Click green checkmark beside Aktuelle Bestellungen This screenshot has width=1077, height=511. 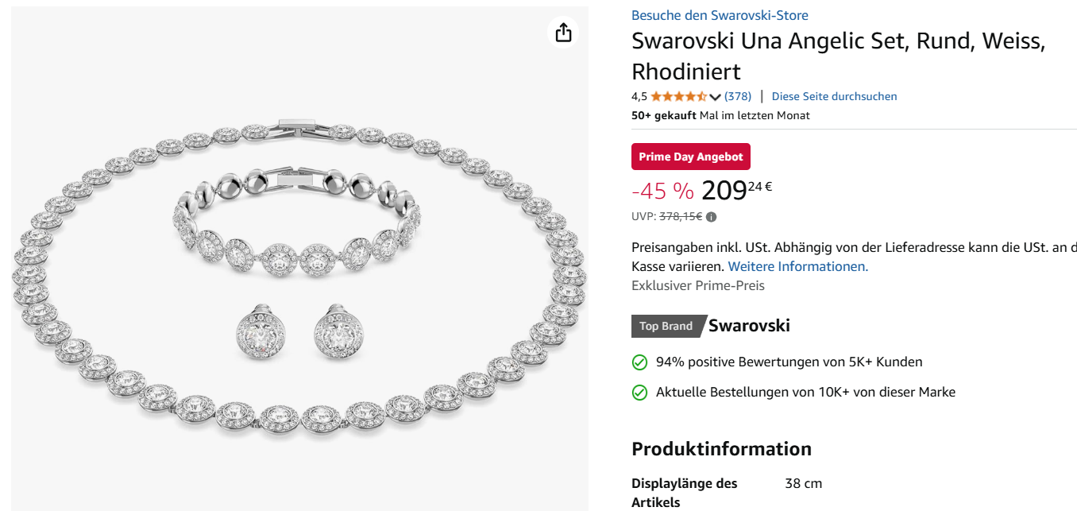click(639, 393)
